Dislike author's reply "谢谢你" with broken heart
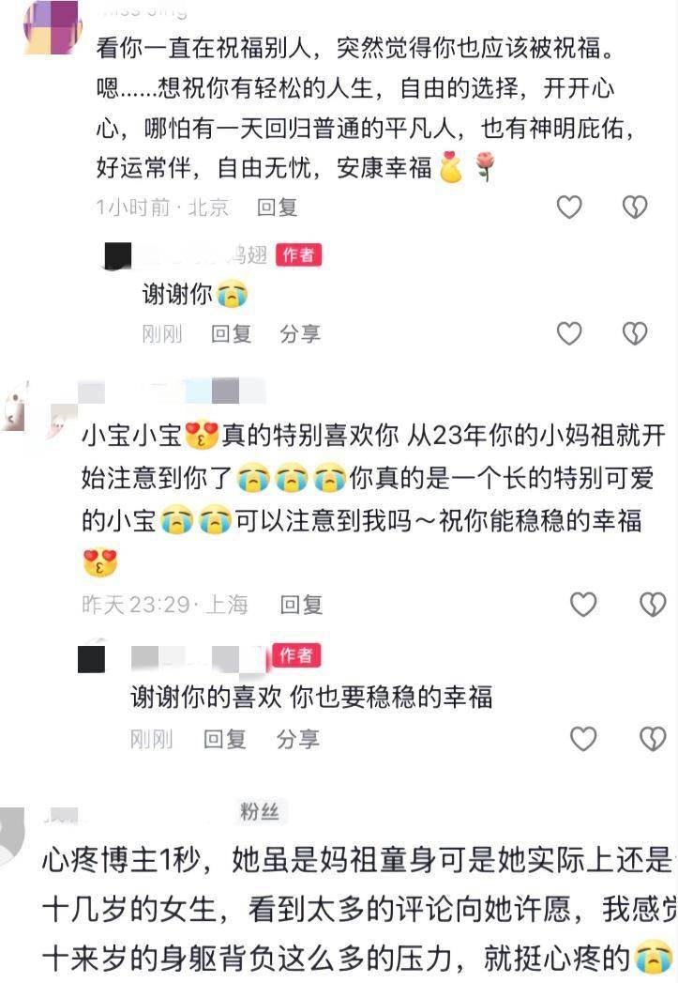The image size is (678, 983). [635, 333]
